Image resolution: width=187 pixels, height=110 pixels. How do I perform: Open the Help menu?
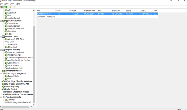(x=18, y=4)
